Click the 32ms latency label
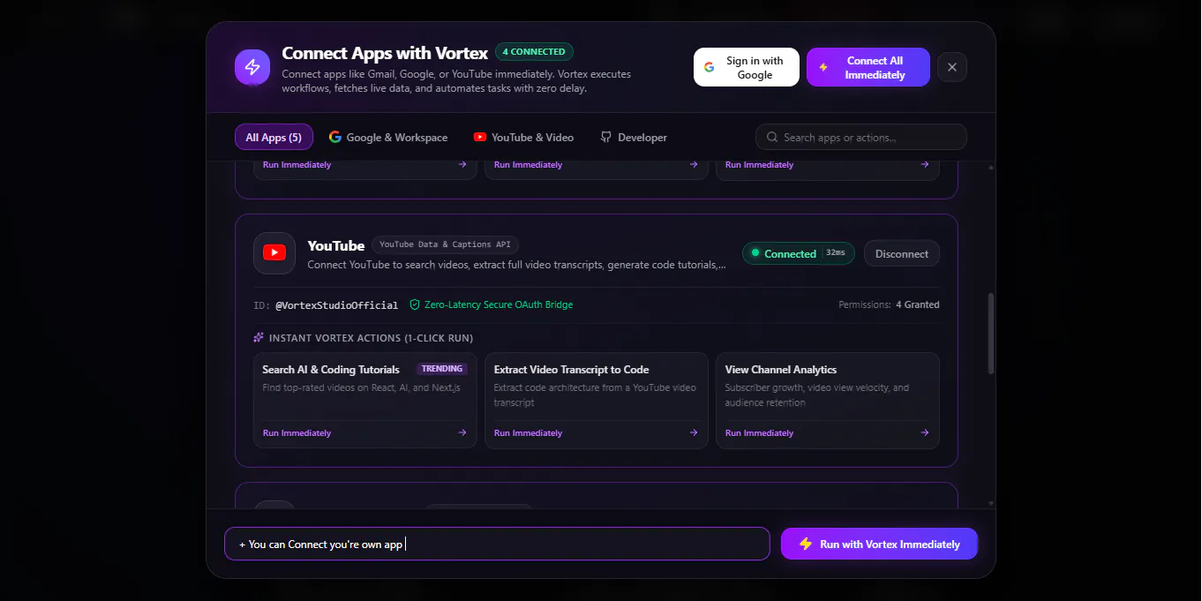1202x601 pixels. click(836, 253)
